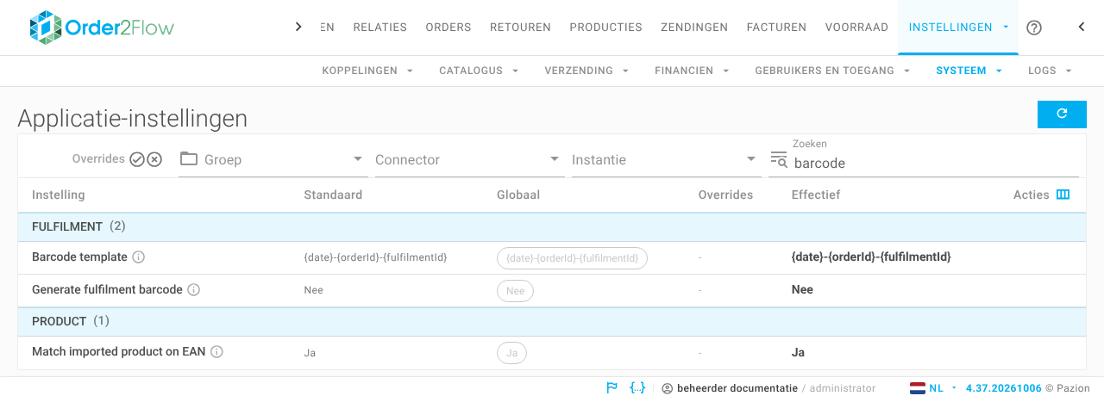Expand the Logs submenu
Image resolution: width=1104 pixels, height=396 pixels.
(x=1050, y=71)
